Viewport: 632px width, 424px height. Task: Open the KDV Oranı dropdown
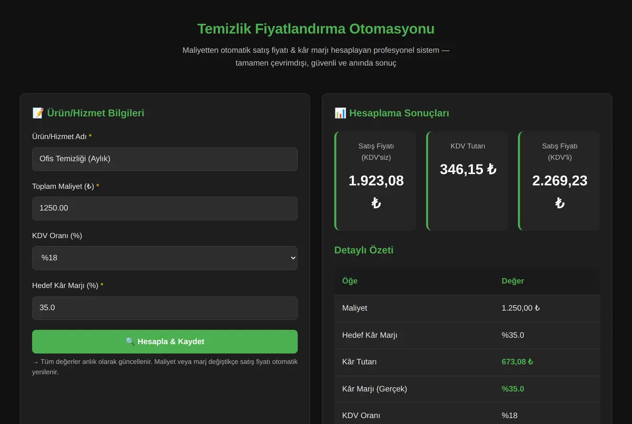pos(165,258)
